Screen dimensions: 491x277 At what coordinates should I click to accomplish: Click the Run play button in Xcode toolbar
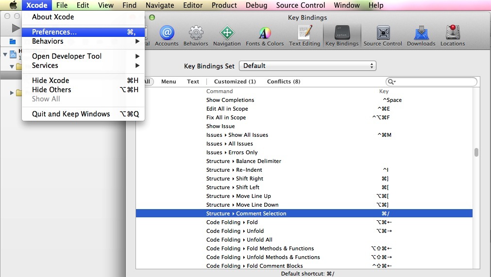coord(16,28)
